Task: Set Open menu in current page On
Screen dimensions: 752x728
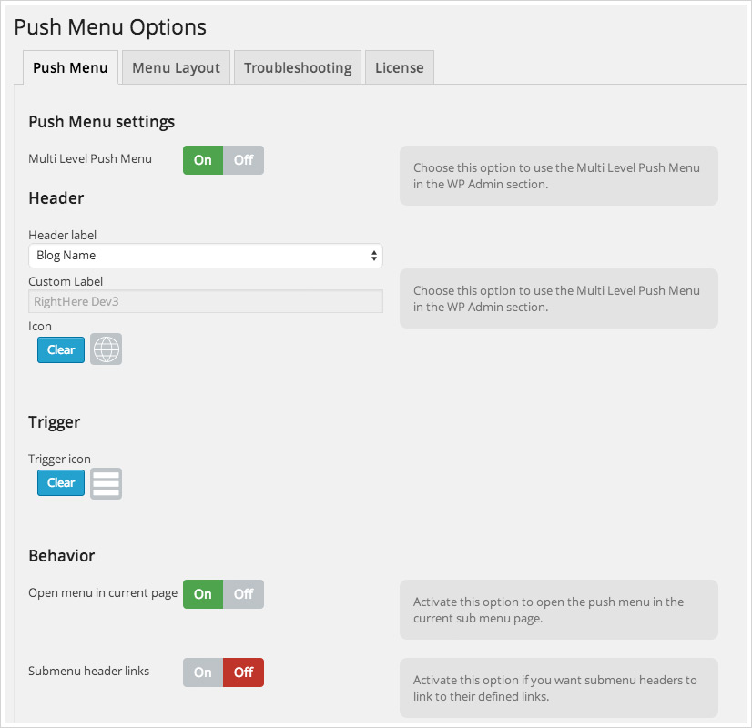Action: click(203, 594)
